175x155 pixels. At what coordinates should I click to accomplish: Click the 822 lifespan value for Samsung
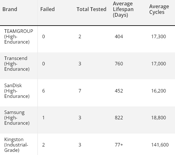click(x=119, y=118)
